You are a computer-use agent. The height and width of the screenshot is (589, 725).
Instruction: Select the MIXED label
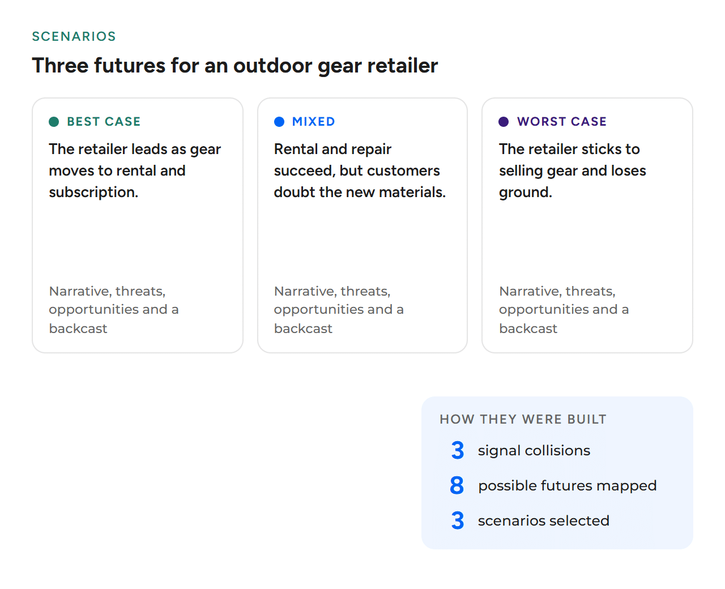(x=314, y=122)
